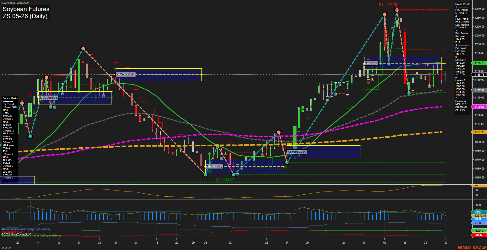Click the swing pivot high circle near 1238.75
Screen dimensions: 487x250
click(397, 10)
